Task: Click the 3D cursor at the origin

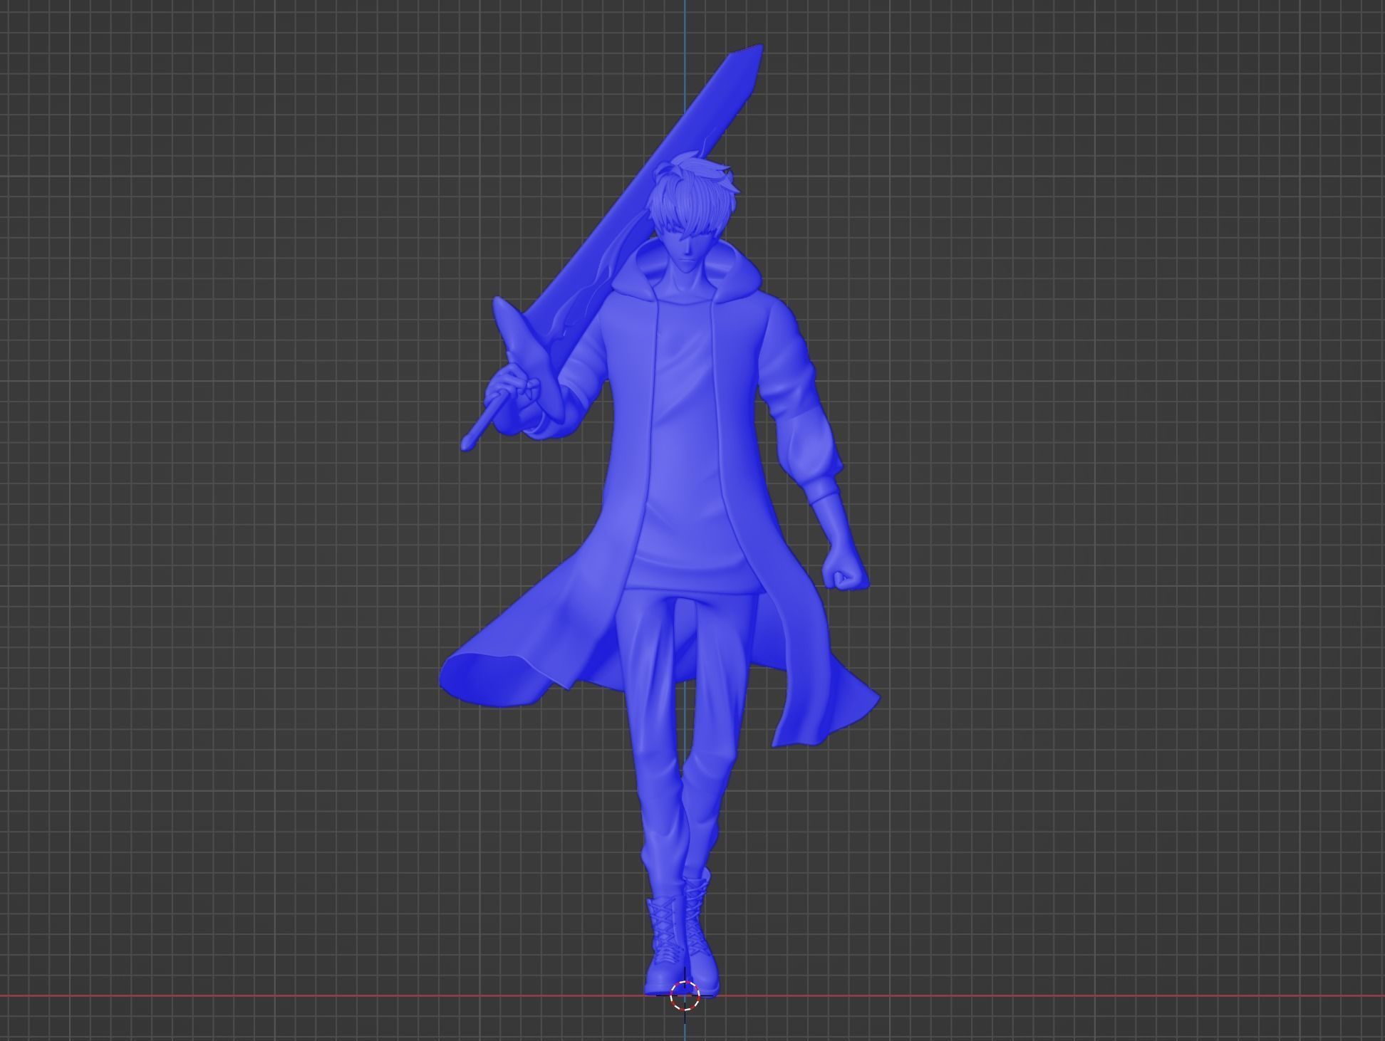Action: pos(685,995)
